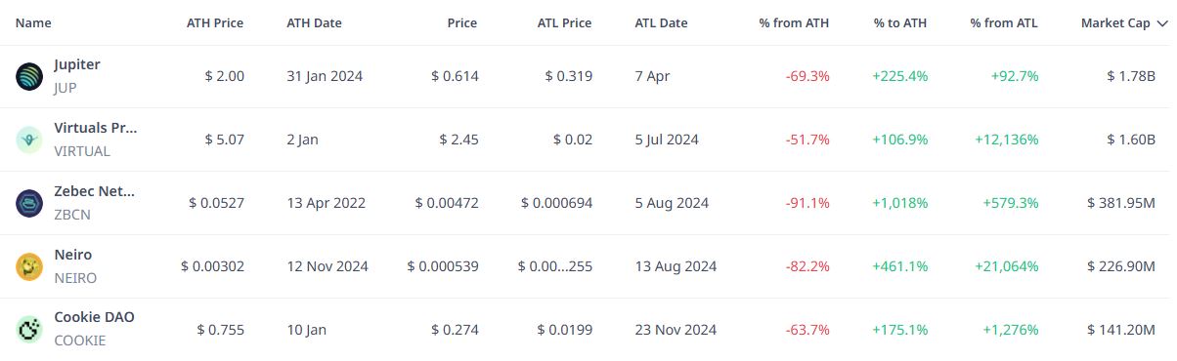Open the Cookie DAO coin name link
The height and width of the screenshot is (361, 1177).
point(94,317)
